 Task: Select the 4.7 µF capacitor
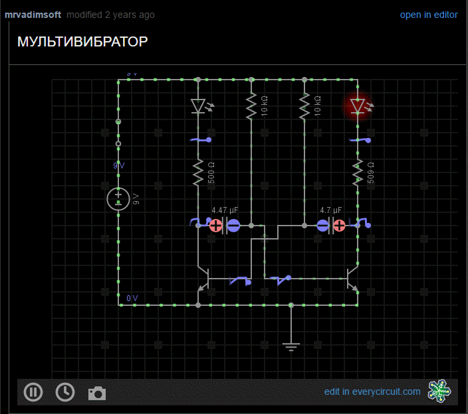330,226
